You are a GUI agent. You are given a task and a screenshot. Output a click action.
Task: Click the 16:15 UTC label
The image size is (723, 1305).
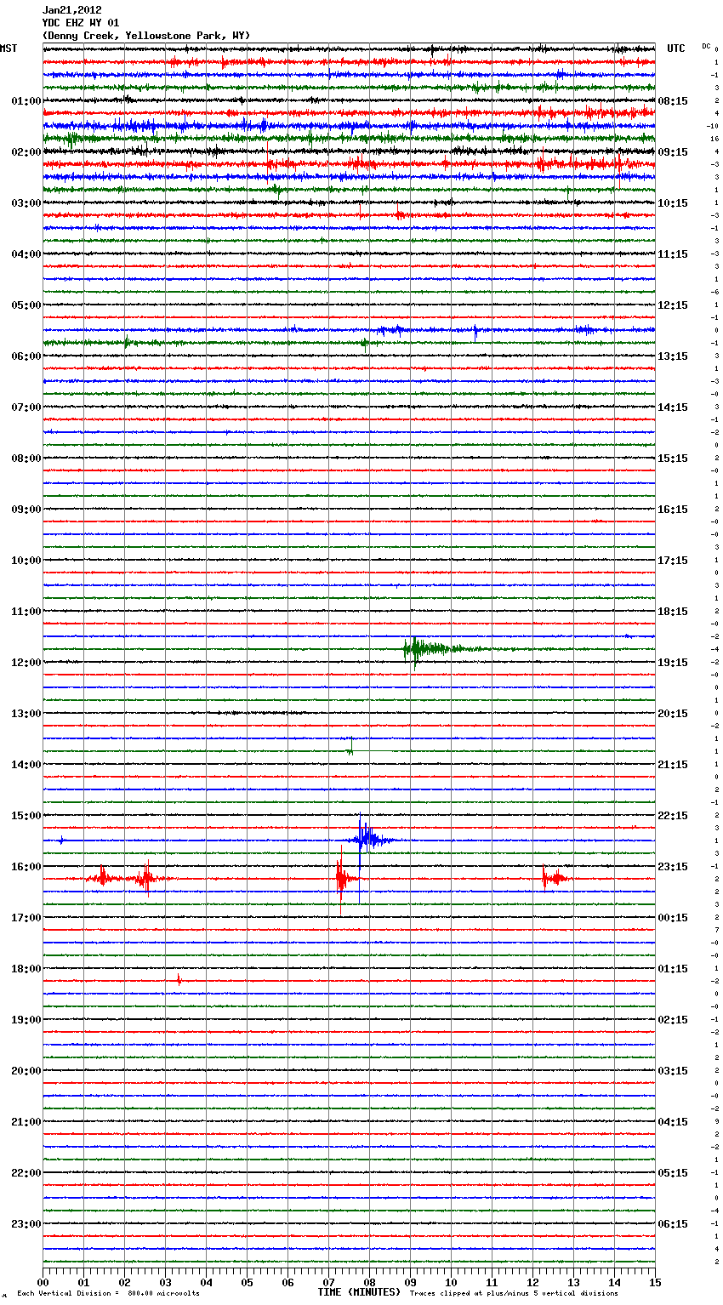673,510
